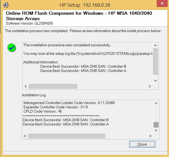Click 'Expander Controller Code Version : 3119' line

point(56,107)
